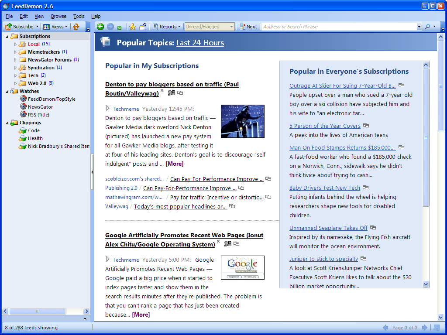Collapse the sidebar using splitter arrow
Viewport: 447px width, 335px height.
[x=92, y=172]
